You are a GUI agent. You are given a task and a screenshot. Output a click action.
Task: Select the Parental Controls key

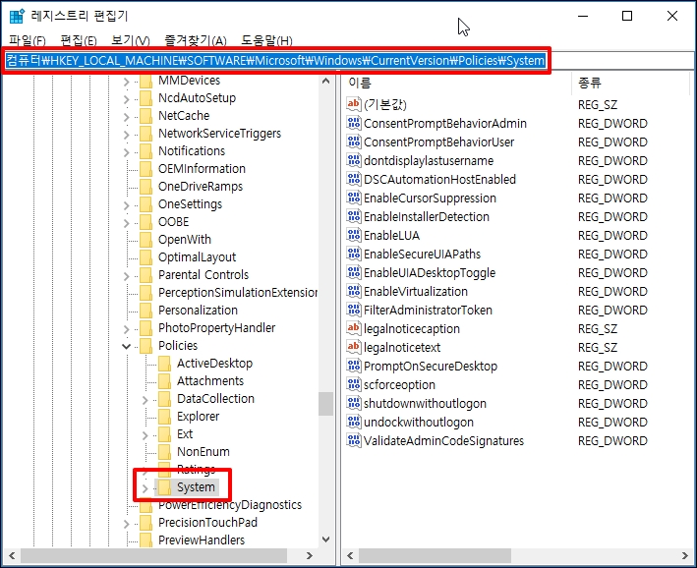pyautogui.click(x=203, y=275)
